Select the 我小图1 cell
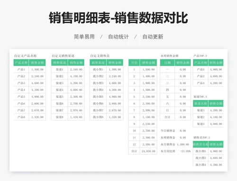Image resolution: width=237 pixels, height=181 pixels. [98, 69]
